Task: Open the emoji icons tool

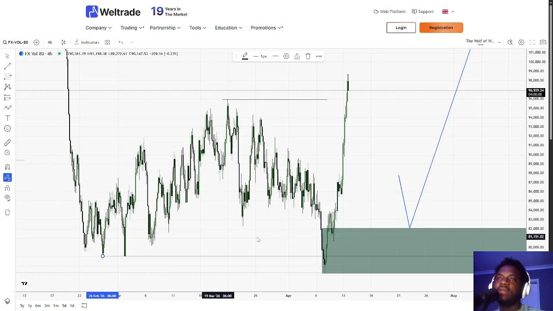Action: 7,128
